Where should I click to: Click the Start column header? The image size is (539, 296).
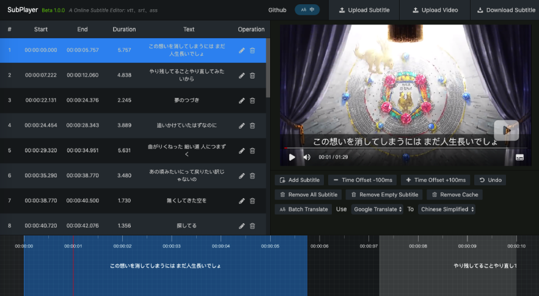pyautogui.click(x=41, y=29)
